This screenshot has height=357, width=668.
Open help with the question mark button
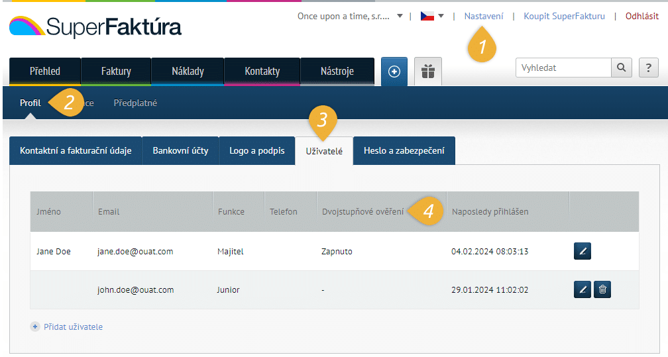[x=648, y=68]
